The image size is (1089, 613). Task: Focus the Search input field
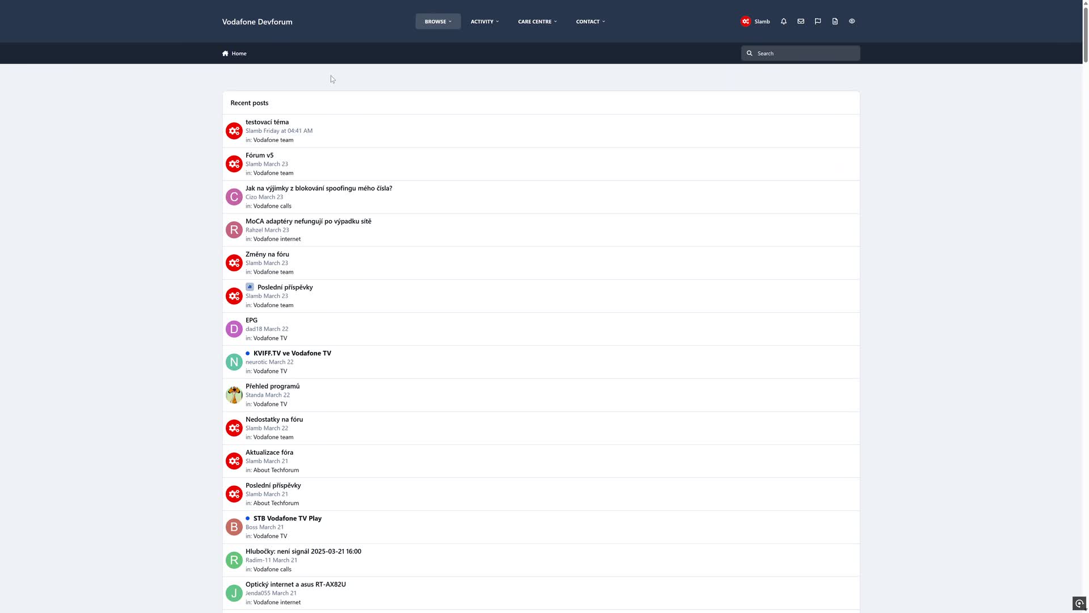point(800,53)
